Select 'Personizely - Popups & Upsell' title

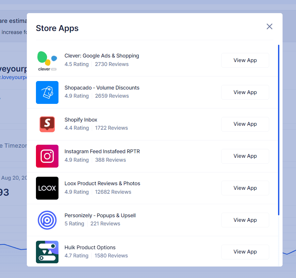(x=100, y=216)
